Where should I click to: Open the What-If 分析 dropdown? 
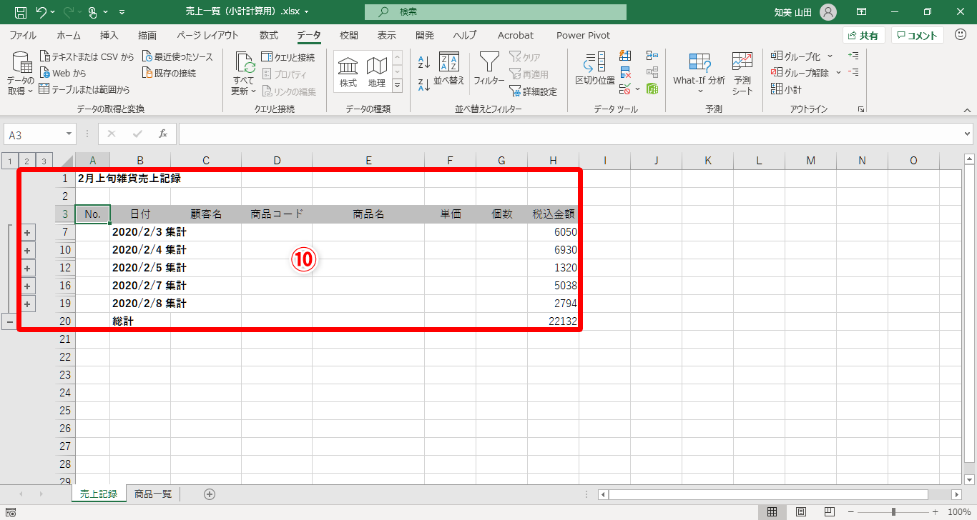pyautogui.click(x=699, y=74)
